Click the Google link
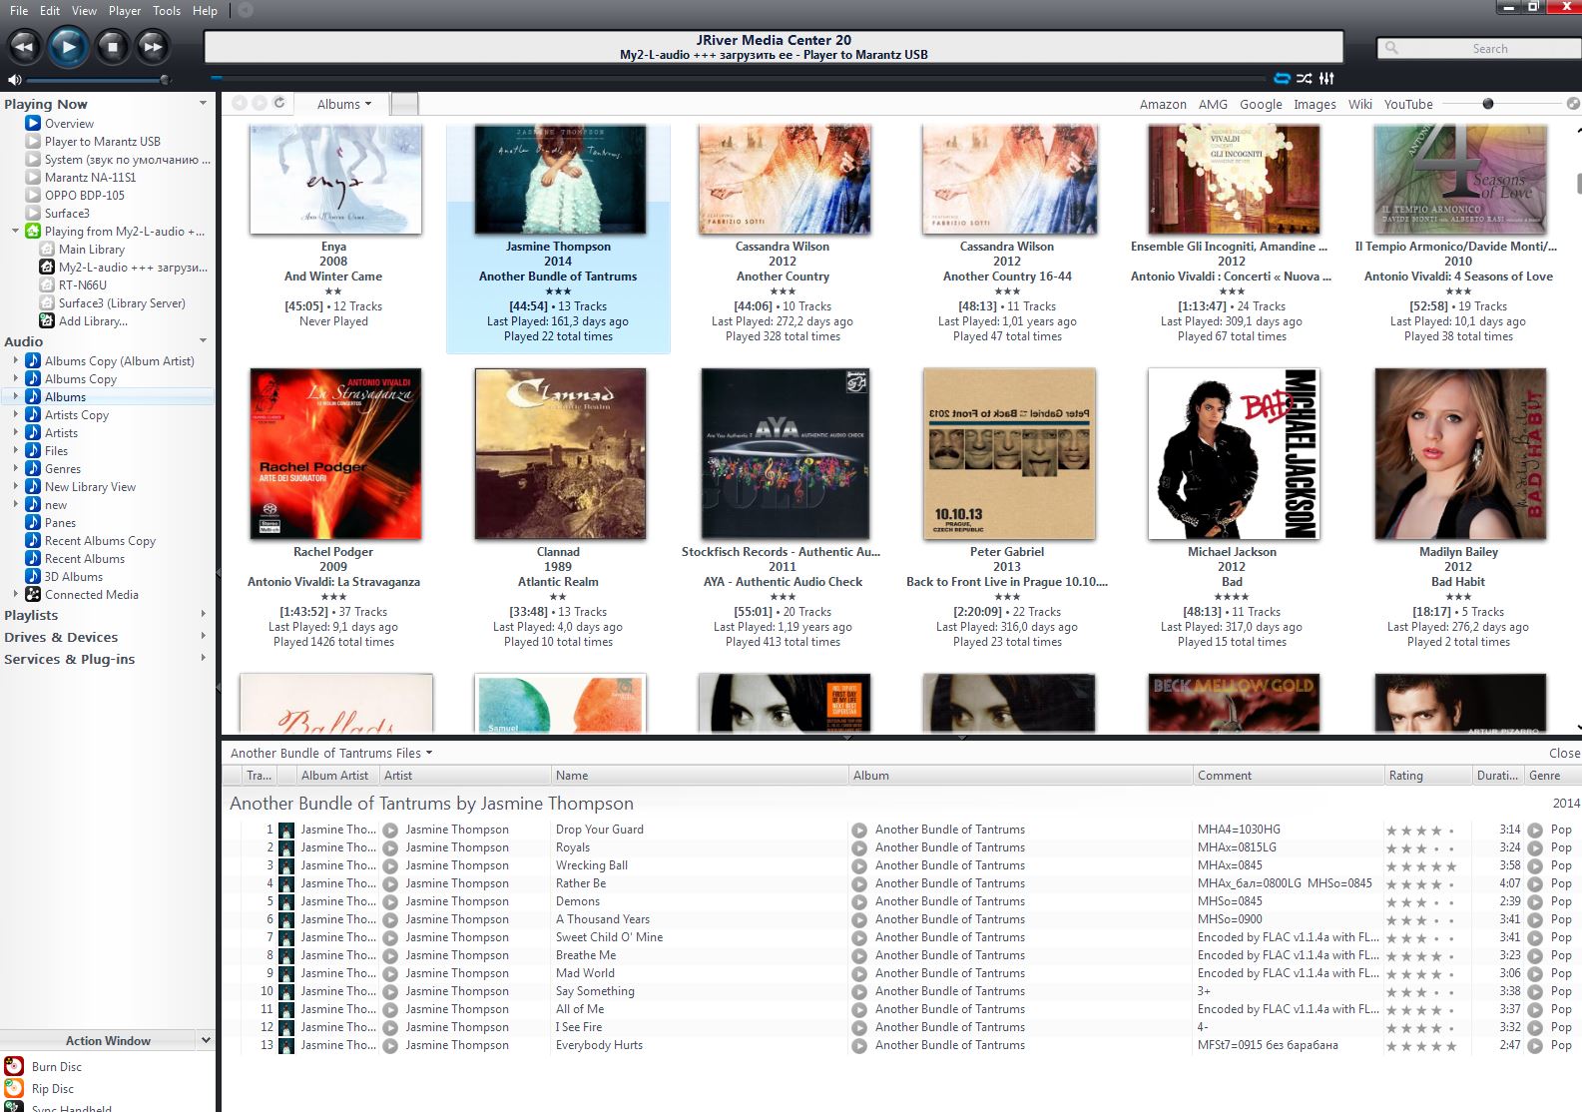1582x1112 pixels. pyautogui.click(x=1261, y=105)
